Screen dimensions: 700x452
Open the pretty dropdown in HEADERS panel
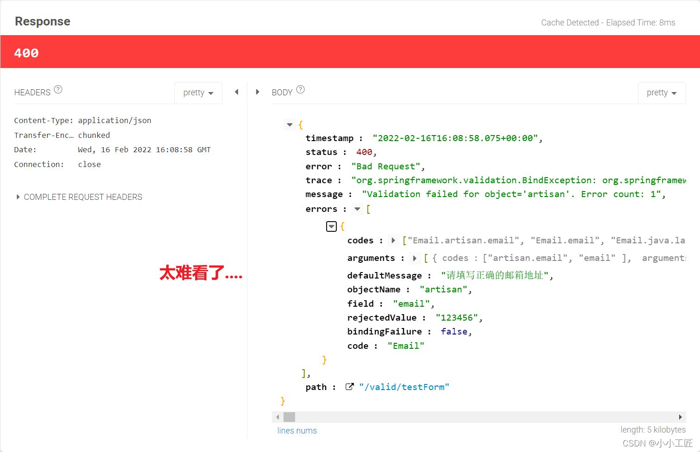point(198,93)
